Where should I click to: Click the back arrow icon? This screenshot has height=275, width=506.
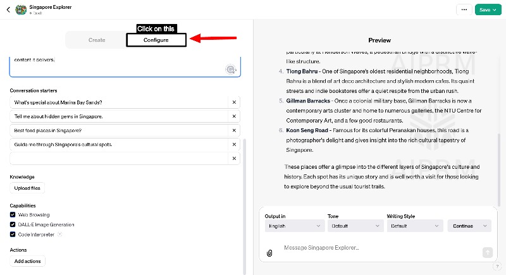(x=8, y=9)
